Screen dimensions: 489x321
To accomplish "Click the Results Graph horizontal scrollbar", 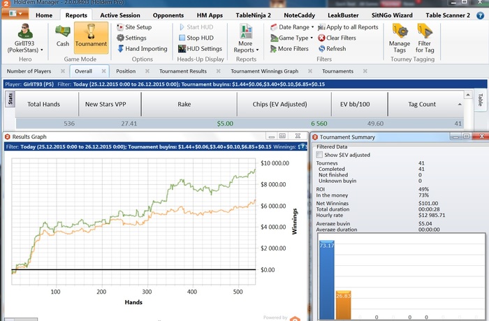I will point(21,320).
